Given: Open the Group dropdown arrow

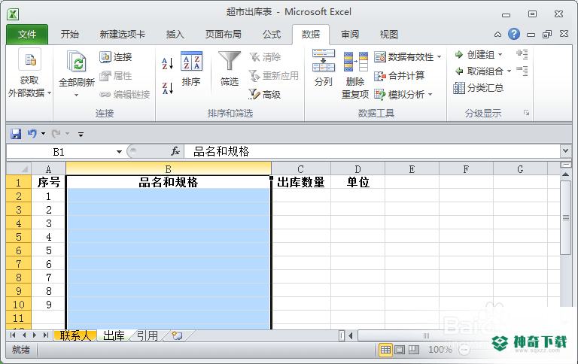Looking at the screenshot, I should pyautogui.click(x=500, y=55).
